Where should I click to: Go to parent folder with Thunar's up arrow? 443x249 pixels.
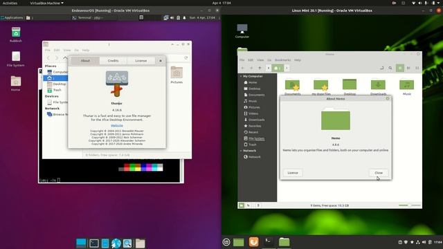point(65,58)
